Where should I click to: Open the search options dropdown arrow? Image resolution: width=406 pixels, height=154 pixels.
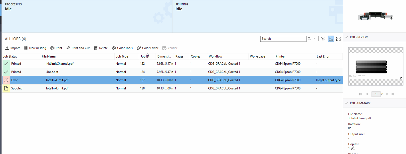pyautogui.click(x=314, y=38)
